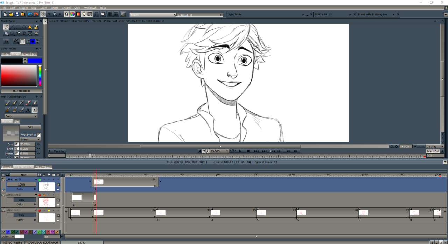Open the Color drawing mode dropdown in tool panel
This screenshot has height=244, width=448.
pos(21,116)
